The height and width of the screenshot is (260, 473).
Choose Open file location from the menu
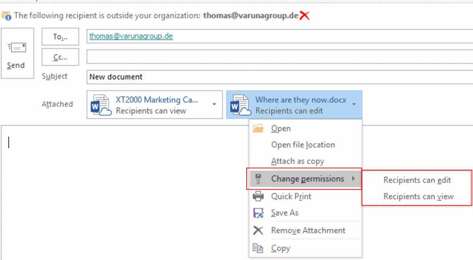coord(304,145)
